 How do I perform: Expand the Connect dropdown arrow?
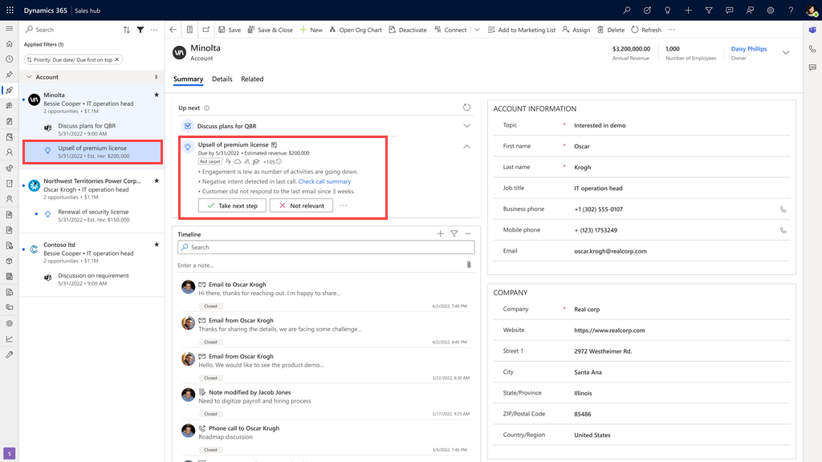tap(477, 30)
